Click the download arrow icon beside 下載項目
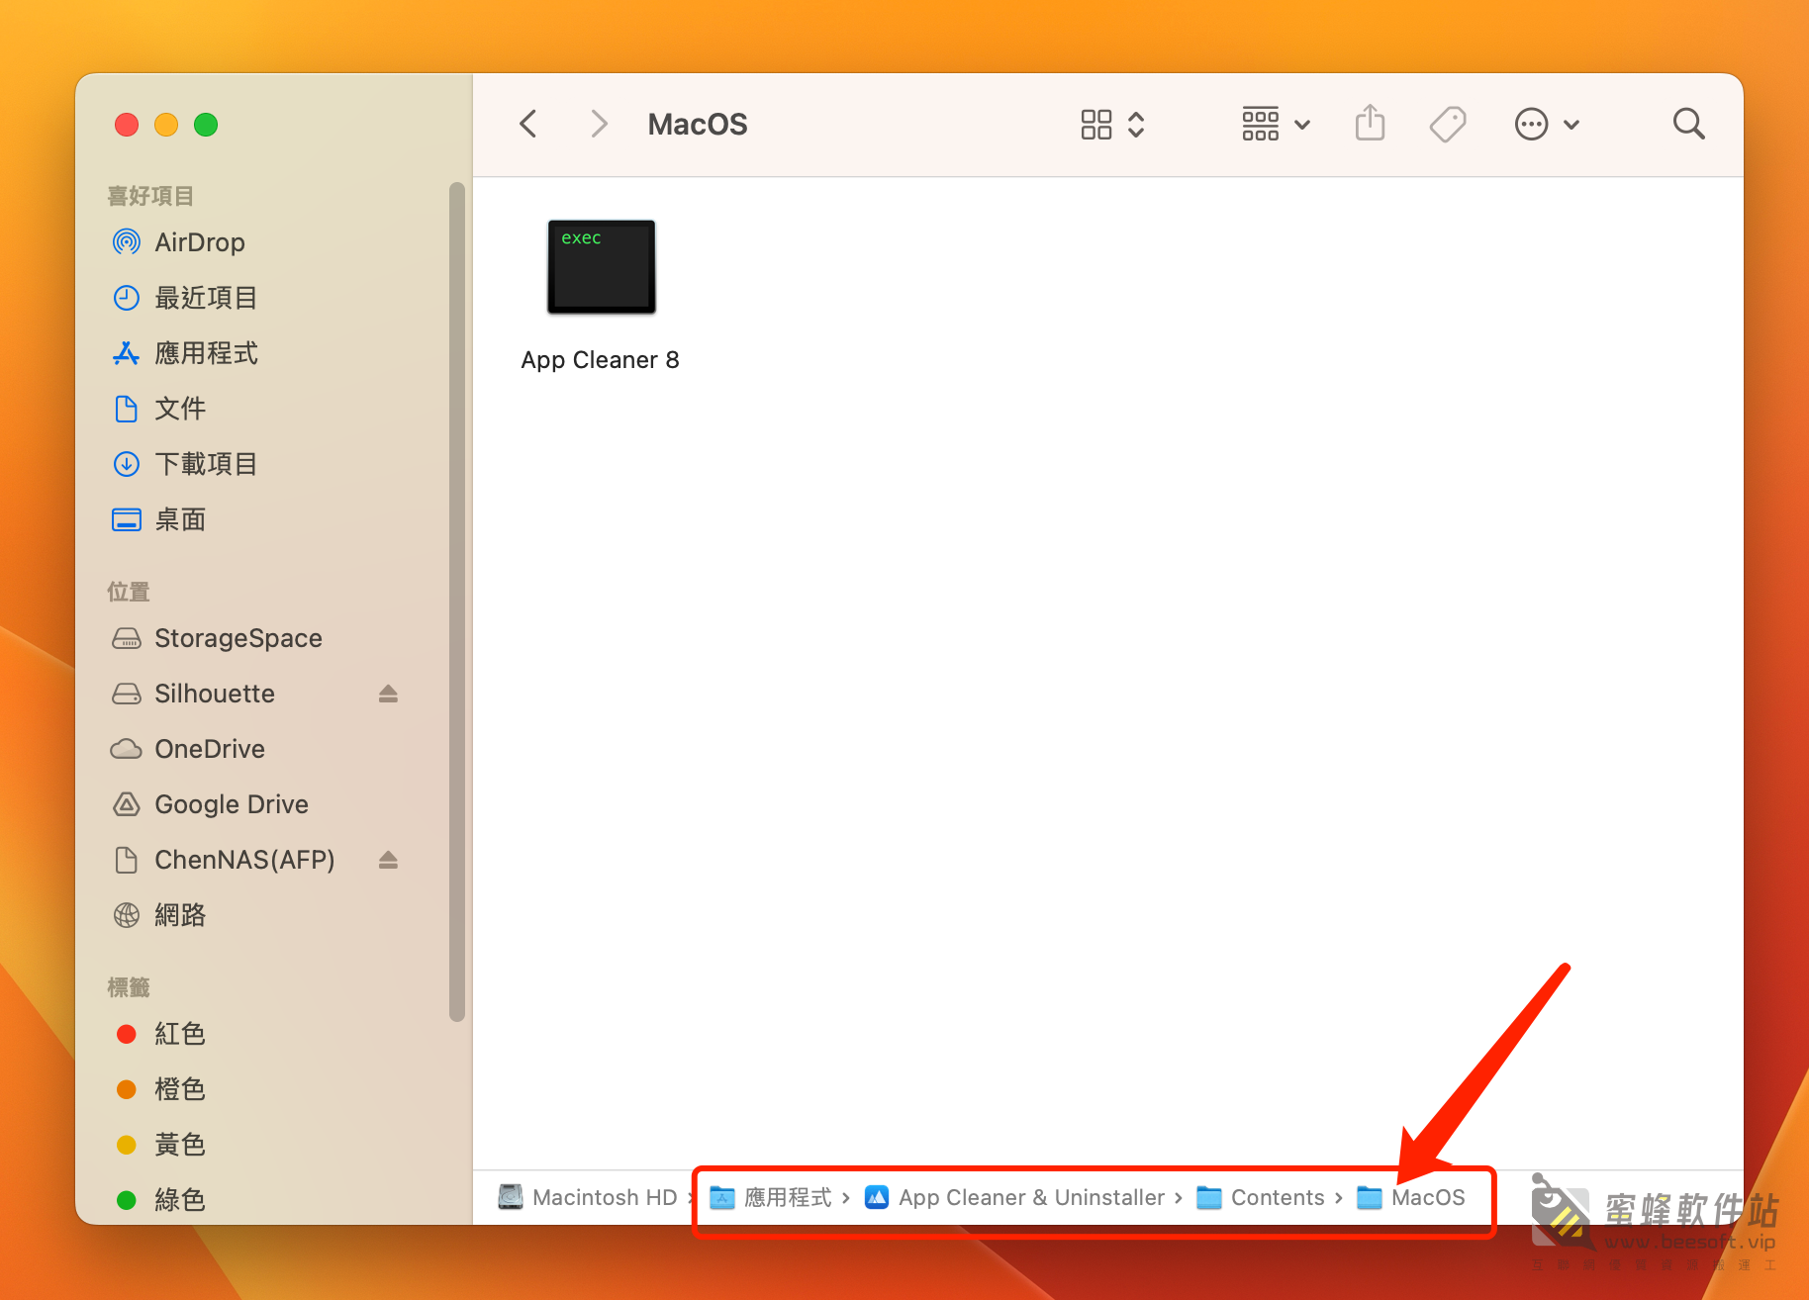 [127, 464]
